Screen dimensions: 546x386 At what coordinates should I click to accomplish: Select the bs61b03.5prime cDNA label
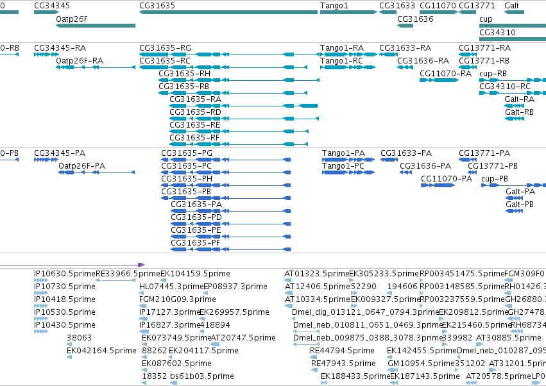pyautogui.click(x=202, y=376)
